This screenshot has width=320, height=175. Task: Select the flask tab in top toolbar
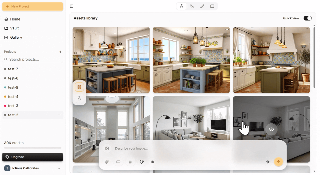point(181,6)
